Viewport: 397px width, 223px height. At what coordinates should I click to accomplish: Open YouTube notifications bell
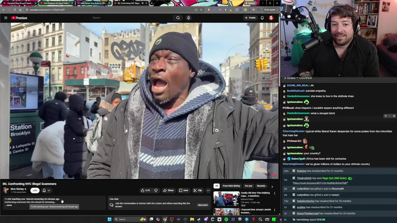262,18
